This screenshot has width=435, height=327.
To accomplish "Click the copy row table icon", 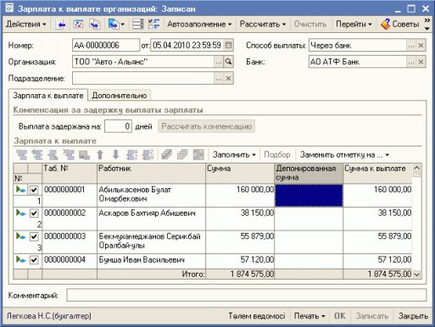I will [x=37, y=155].
